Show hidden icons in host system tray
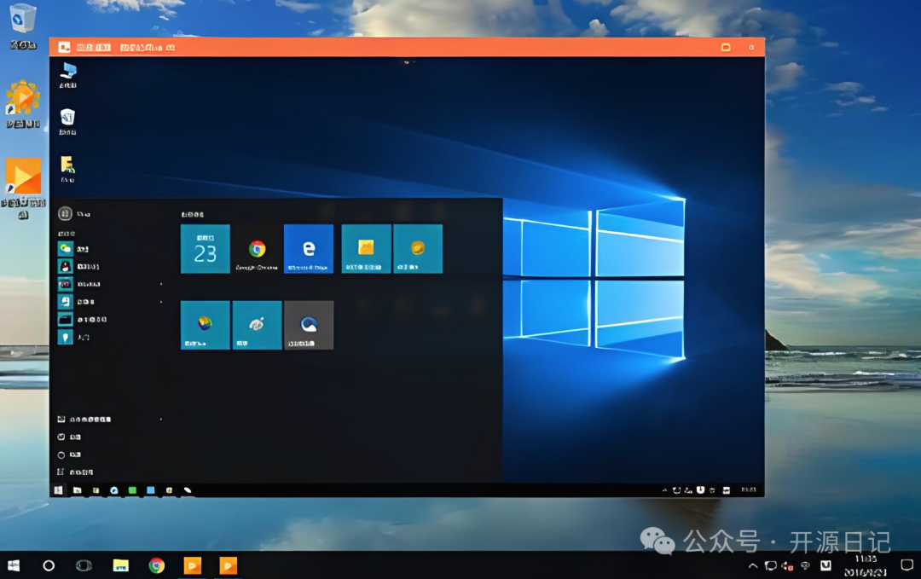Image resolution: width=921 pixels, height=579 pixels. 753,565
